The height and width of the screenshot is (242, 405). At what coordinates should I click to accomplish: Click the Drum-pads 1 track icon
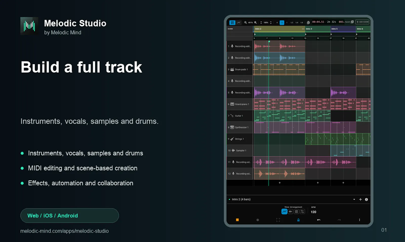pyautogui.click(x=232, y=70)
